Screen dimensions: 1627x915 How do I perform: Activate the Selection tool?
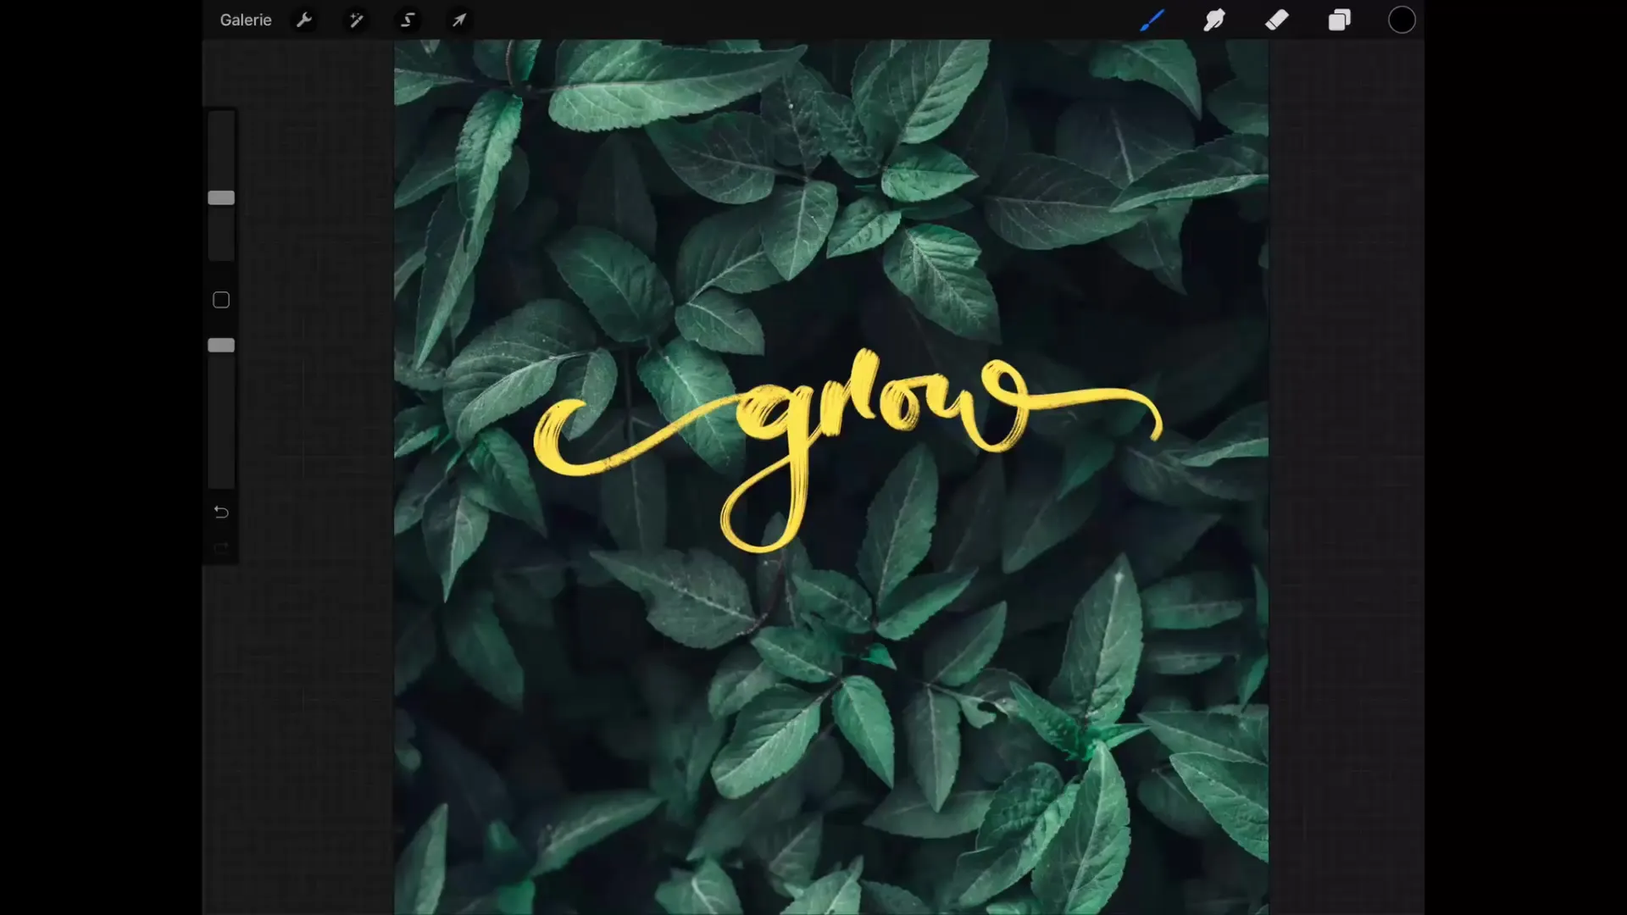(x=408, y=19)
